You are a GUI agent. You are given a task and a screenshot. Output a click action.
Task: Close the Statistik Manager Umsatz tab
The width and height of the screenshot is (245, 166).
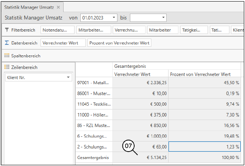58,7
